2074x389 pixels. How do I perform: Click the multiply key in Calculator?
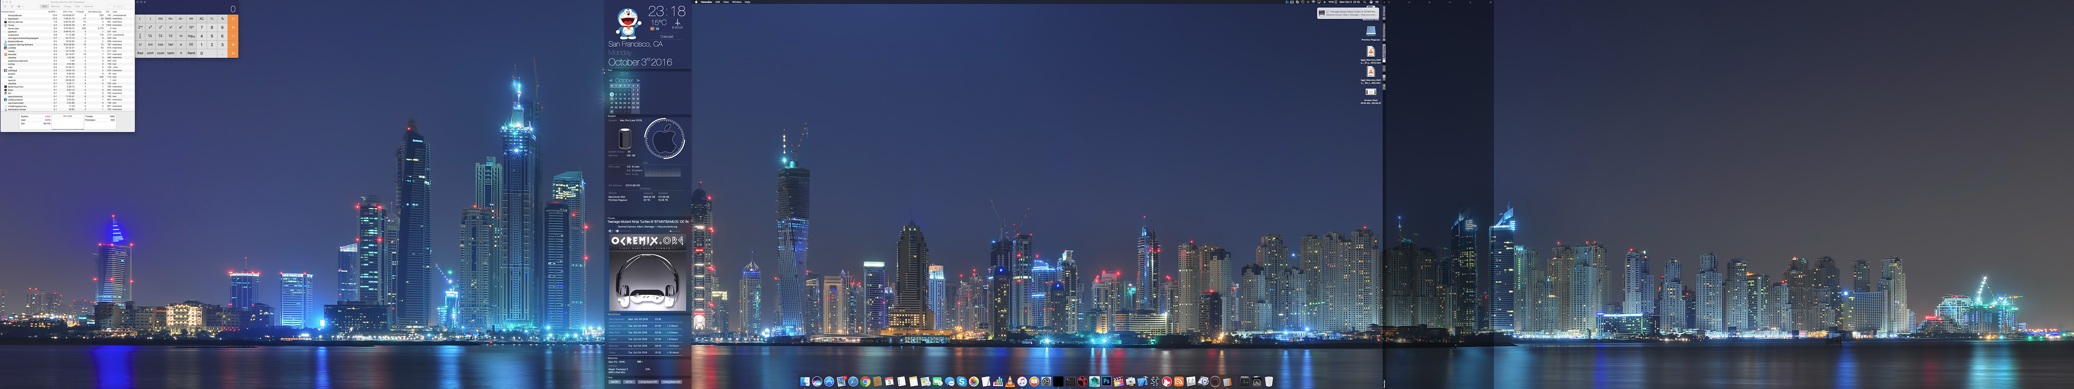233,27
